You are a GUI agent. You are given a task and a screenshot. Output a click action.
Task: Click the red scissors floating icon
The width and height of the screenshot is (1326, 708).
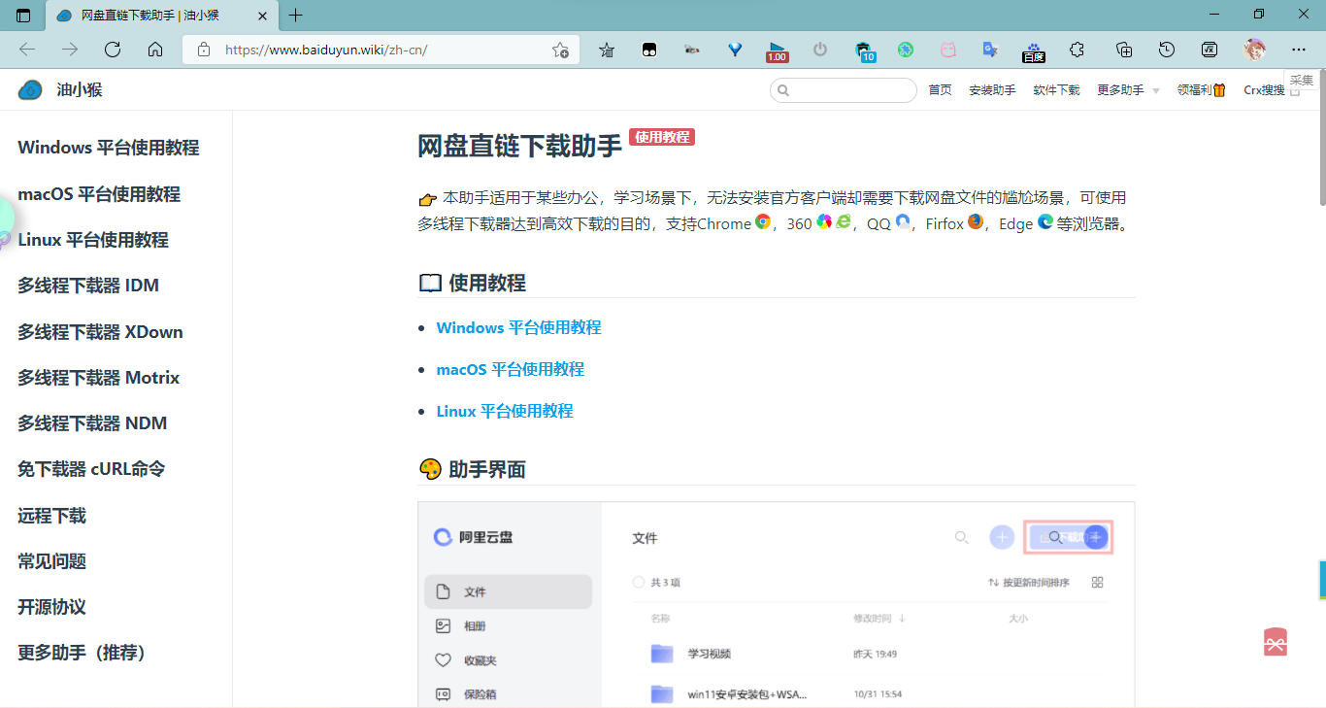(1276, 642)
